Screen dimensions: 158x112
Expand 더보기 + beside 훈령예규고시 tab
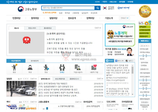tap(100, 79)
